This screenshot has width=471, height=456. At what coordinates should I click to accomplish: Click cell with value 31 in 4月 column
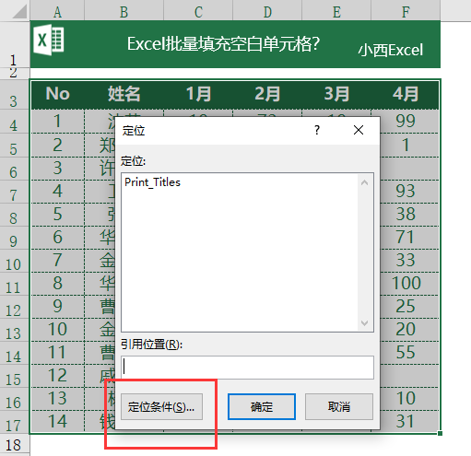pos(409,421)
